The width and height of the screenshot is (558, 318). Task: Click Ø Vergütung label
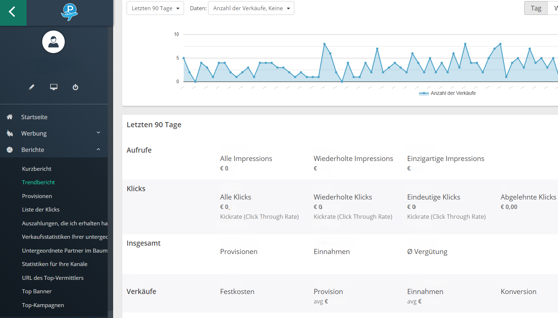(x=427, y=251)
